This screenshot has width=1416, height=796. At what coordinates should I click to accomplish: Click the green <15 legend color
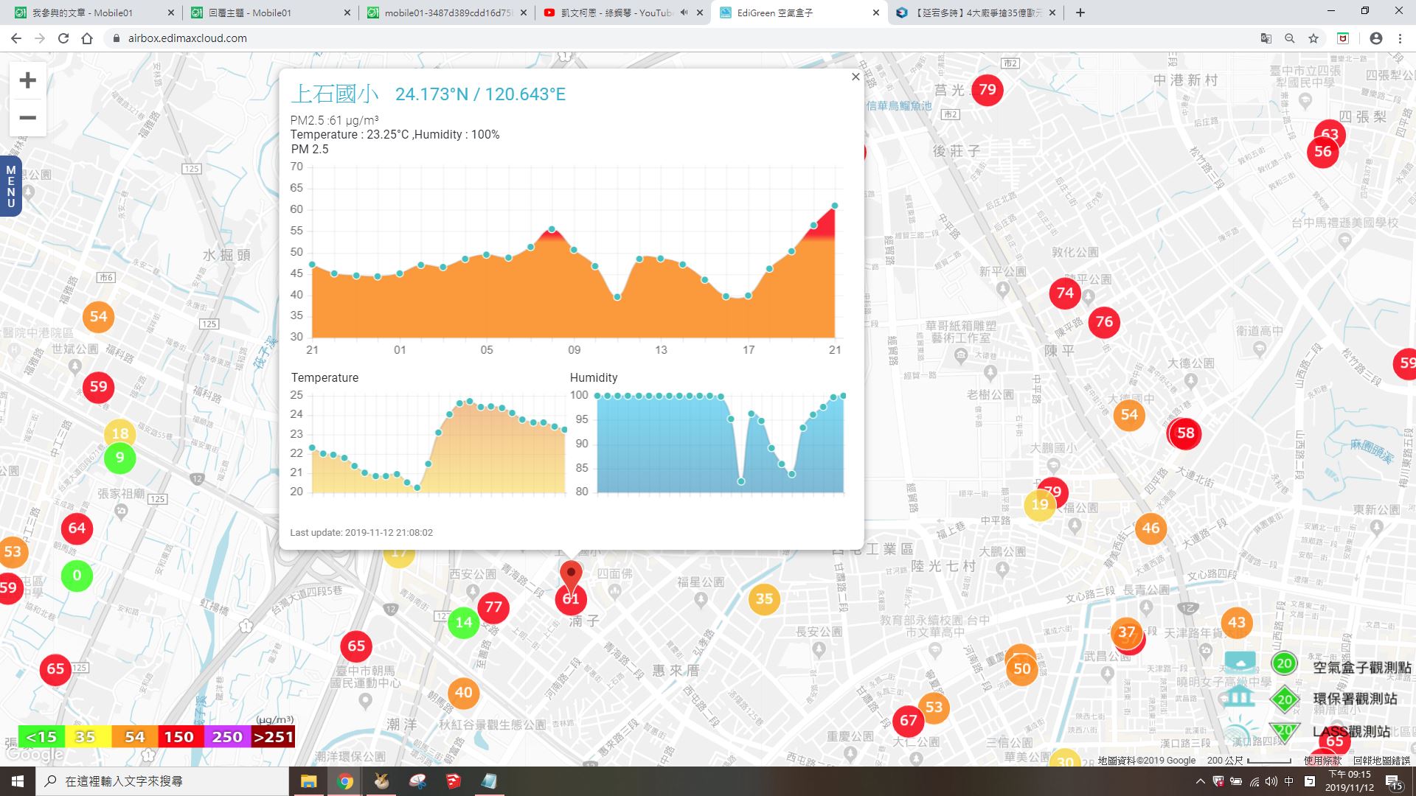pos(41,737)
